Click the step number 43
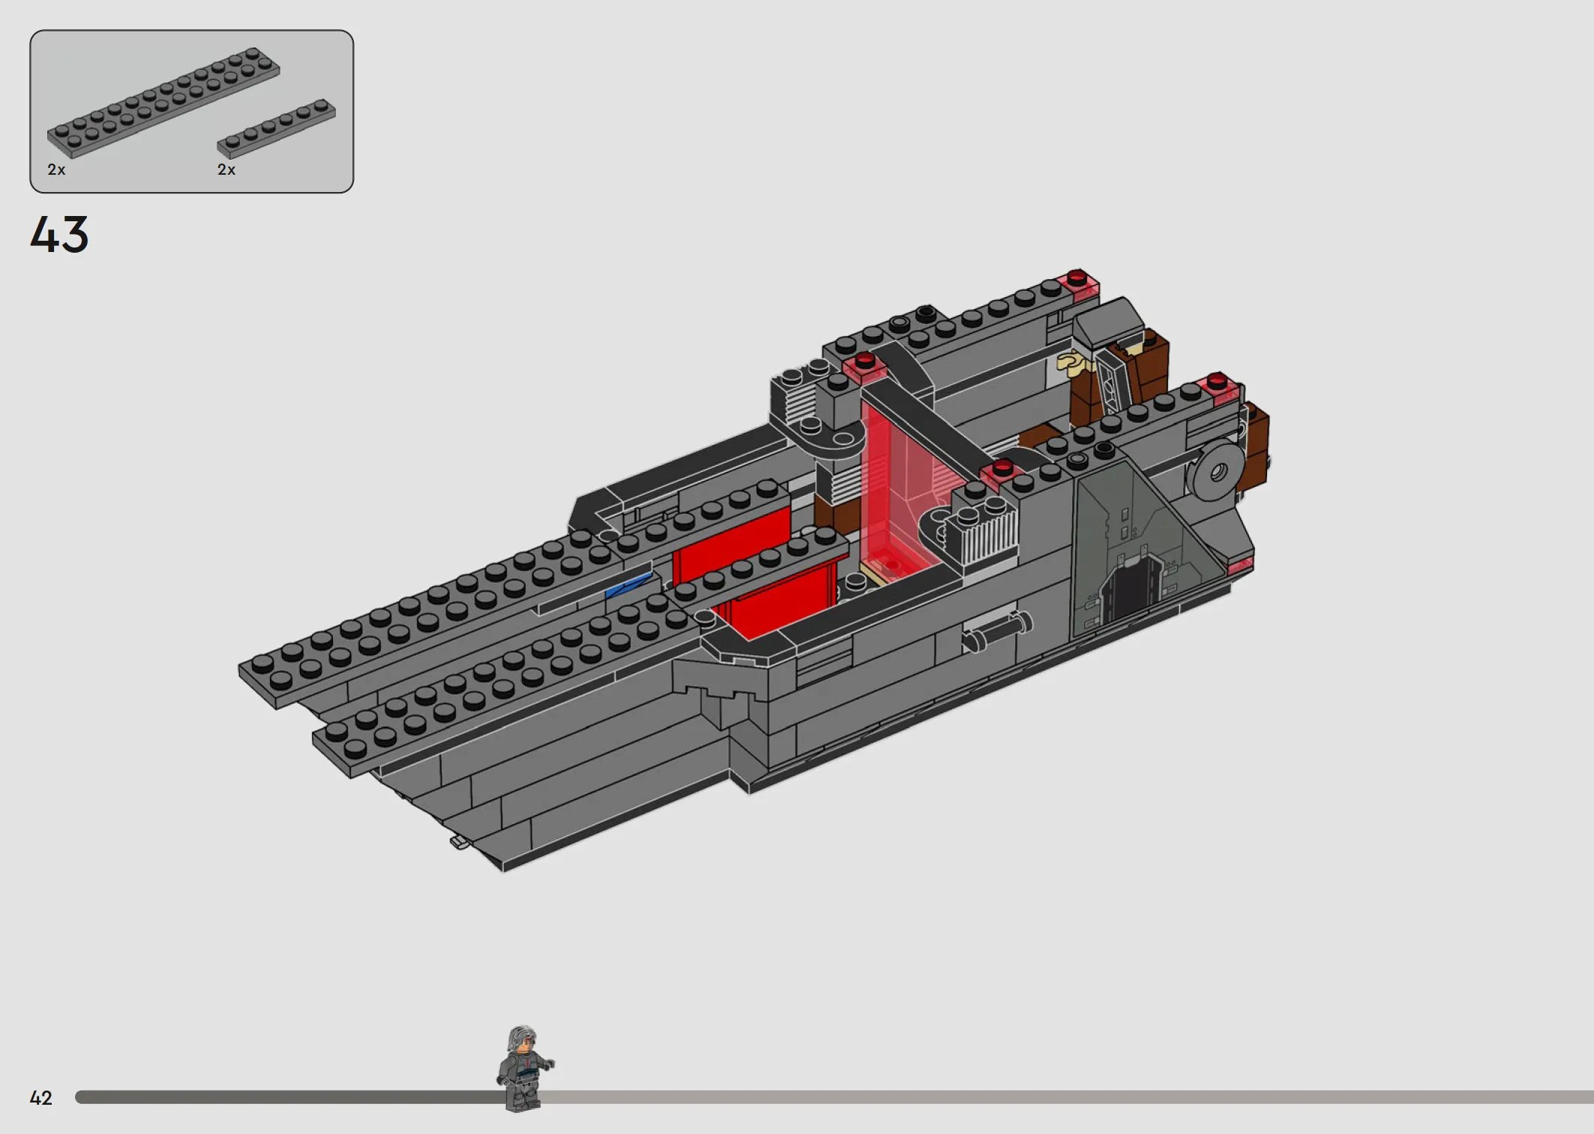 pos(59,234)
